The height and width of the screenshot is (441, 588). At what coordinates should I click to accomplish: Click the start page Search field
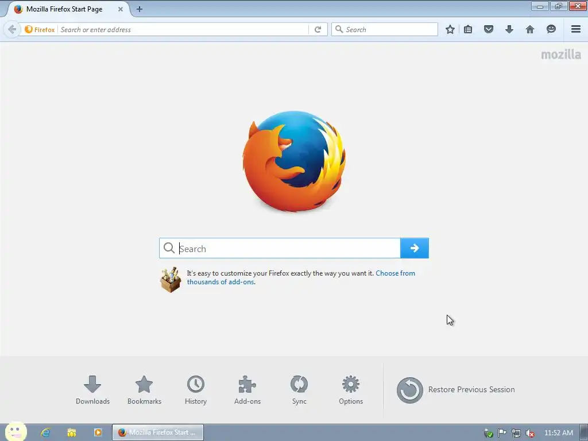click(x=280, y=248)
